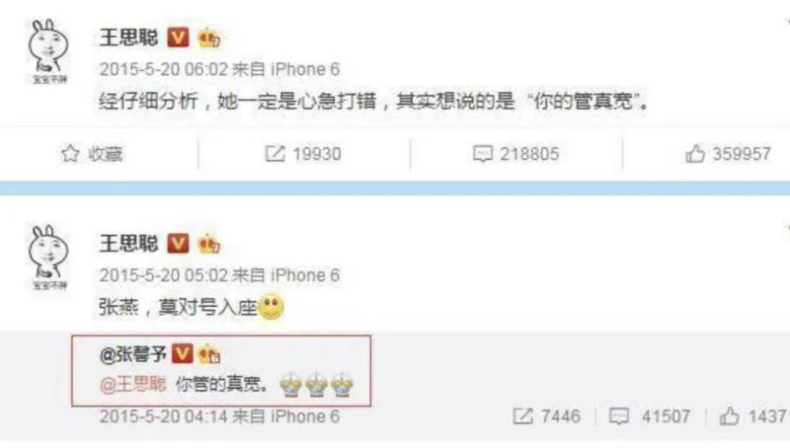Open the @张馨予 profile link
The width and height of the screenshot is (790, 448).
(133, 354)
